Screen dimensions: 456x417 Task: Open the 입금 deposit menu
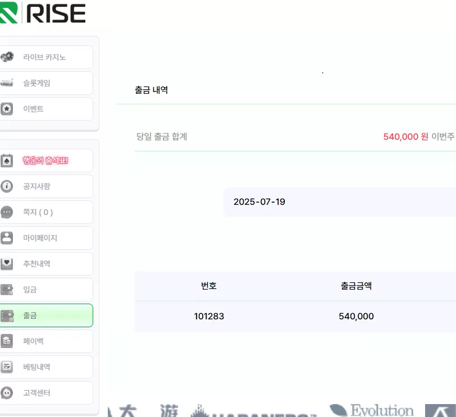click(47, 290)
